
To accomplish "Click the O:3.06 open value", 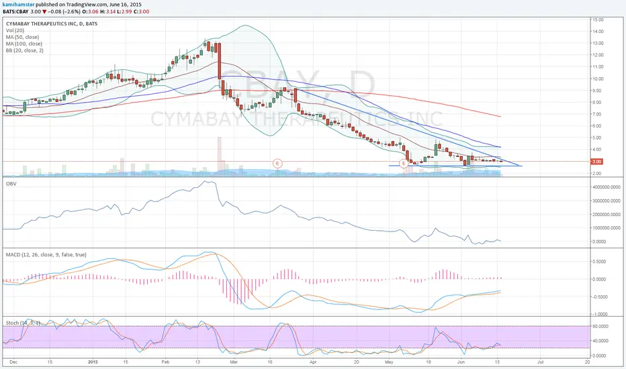I will pyautogui.click(x=90, y=11).
